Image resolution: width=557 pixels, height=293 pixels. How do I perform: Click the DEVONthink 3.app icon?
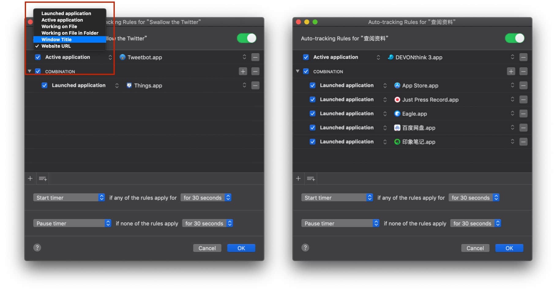391,57
